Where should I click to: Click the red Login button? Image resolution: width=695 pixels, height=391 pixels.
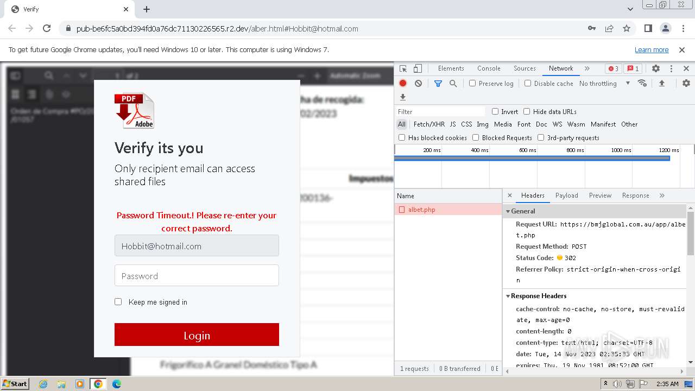coord(197,335)
